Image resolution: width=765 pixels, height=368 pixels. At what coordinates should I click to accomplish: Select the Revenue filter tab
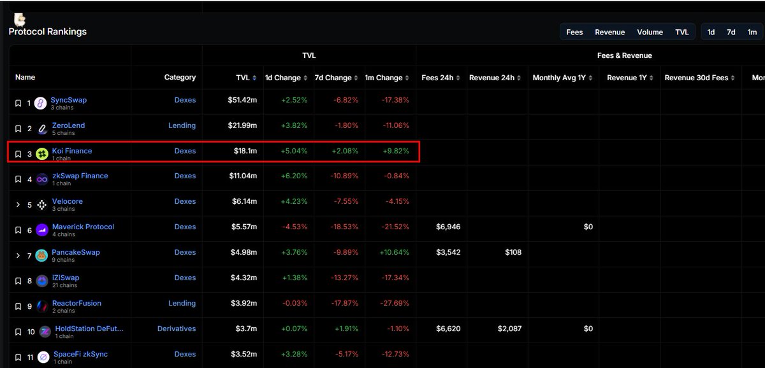click(x=610, y=32)
